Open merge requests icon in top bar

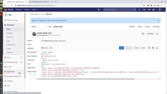(x=144, y=10)
